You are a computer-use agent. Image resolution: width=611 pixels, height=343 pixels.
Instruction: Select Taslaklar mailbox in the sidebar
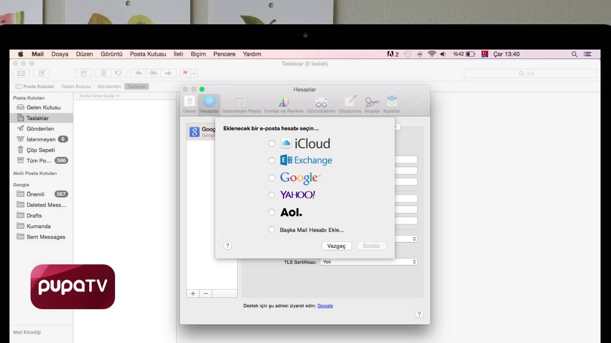pos(42,118)
